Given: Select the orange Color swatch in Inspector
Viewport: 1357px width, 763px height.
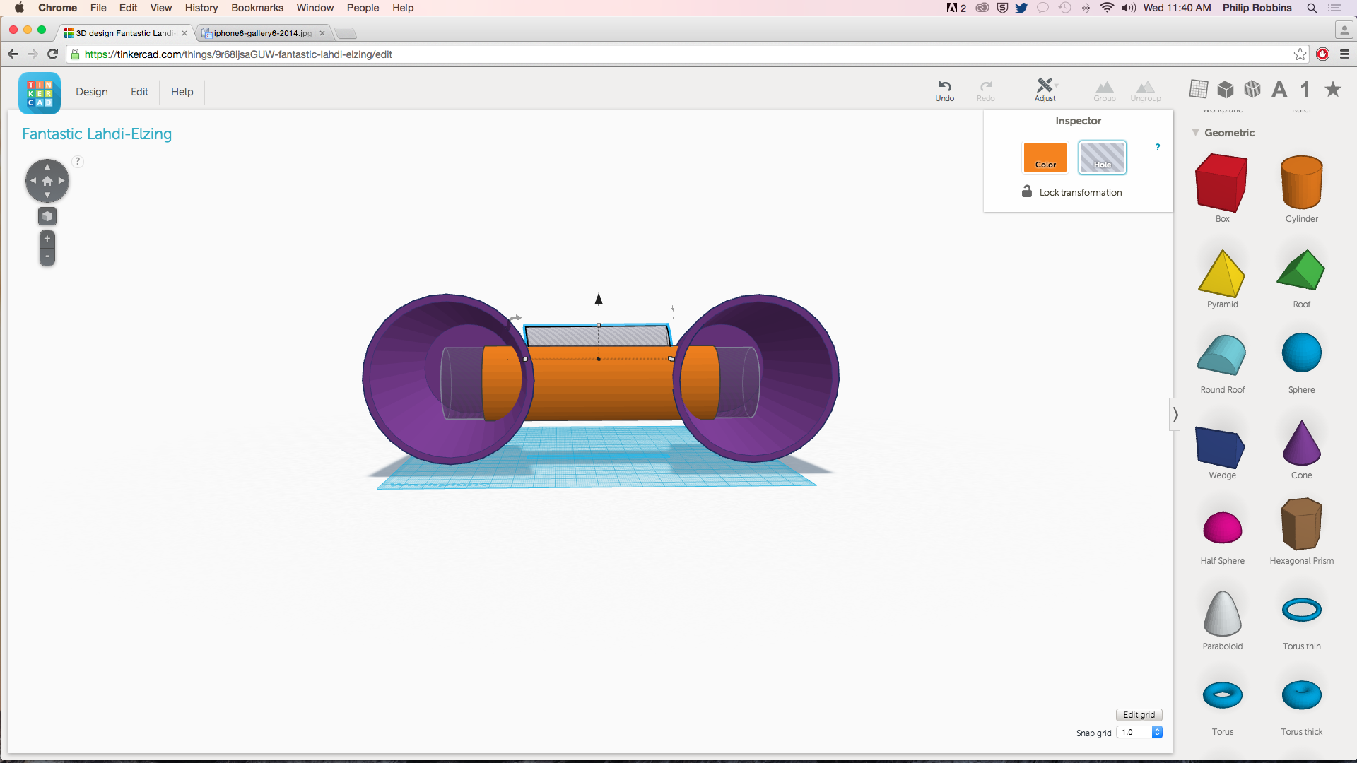Looking at the screenshot, I should point(1045,158).
